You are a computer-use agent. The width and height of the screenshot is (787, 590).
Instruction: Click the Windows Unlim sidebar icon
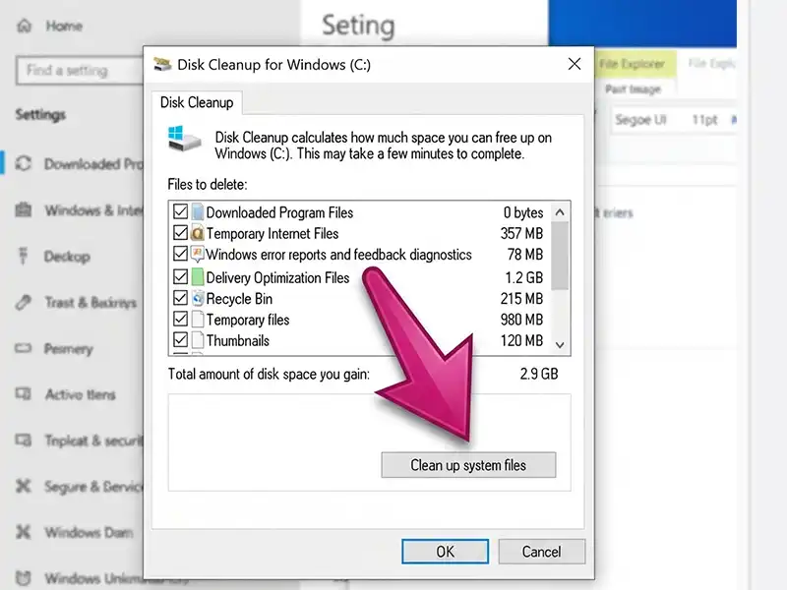23,578
